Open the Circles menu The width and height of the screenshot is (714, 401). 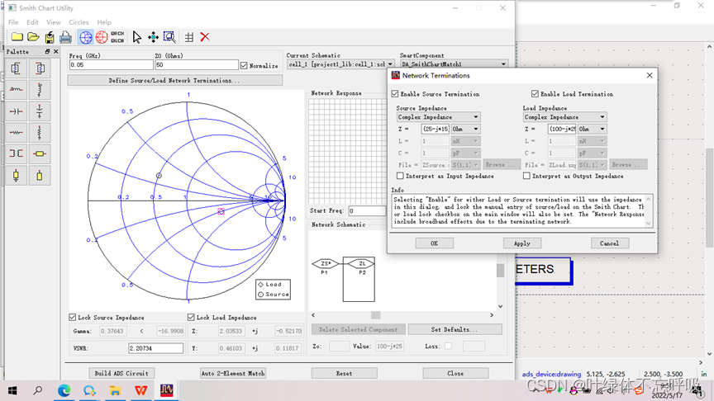(79, 22)
